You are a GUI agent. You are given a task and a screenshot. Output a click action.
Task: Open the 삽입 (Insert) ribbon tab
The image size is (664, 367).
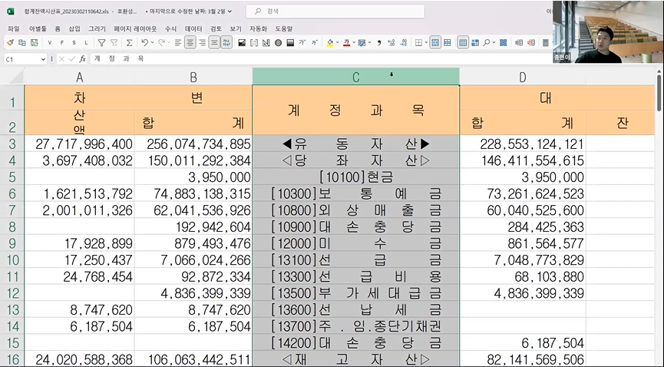click(74, 28)
